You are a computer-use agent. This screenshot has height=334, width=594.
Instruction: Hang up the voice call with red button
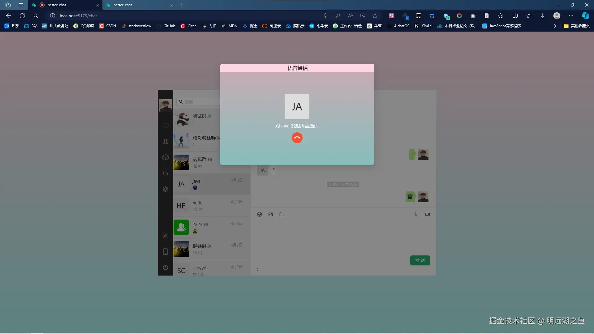coord(297,138)
